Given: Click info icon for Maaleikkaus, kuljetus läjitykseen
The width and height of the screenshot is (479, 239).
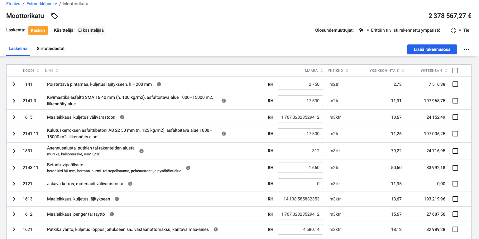Looking at the screenshot, I should click(117, 199).
